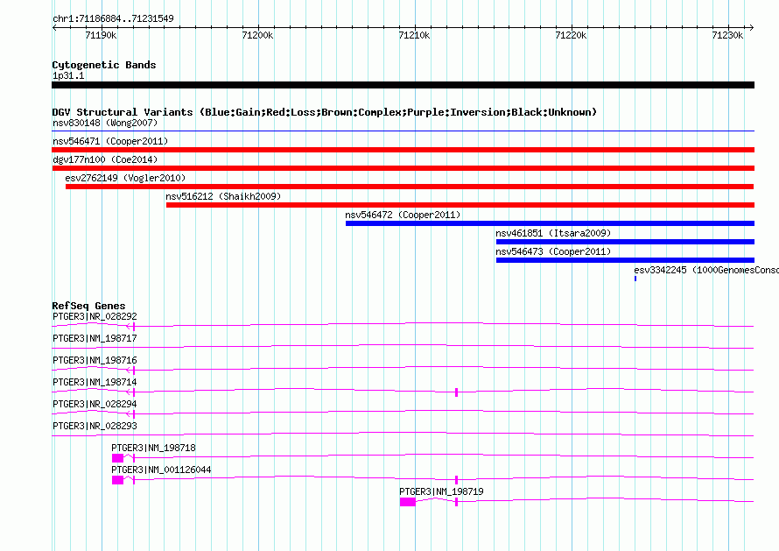
Task: Select the PTGER3|NM_198717 transcript label
Action: 95,338
